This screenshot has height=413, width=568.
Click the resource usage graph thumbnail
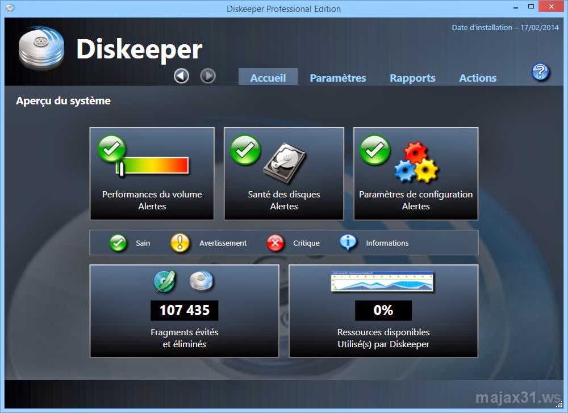click(x=382, y=281)
